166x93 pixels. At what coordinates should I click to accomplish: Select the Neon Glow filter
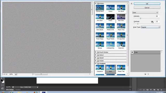tap(121, 17)
